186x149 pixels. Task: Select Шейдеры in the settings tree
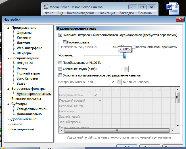pyautogui.click(x=24, y=53)
